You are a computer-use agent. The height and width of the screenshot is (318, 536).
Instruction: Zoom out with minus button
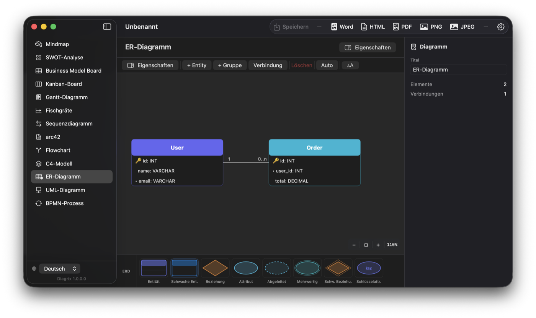354,245
